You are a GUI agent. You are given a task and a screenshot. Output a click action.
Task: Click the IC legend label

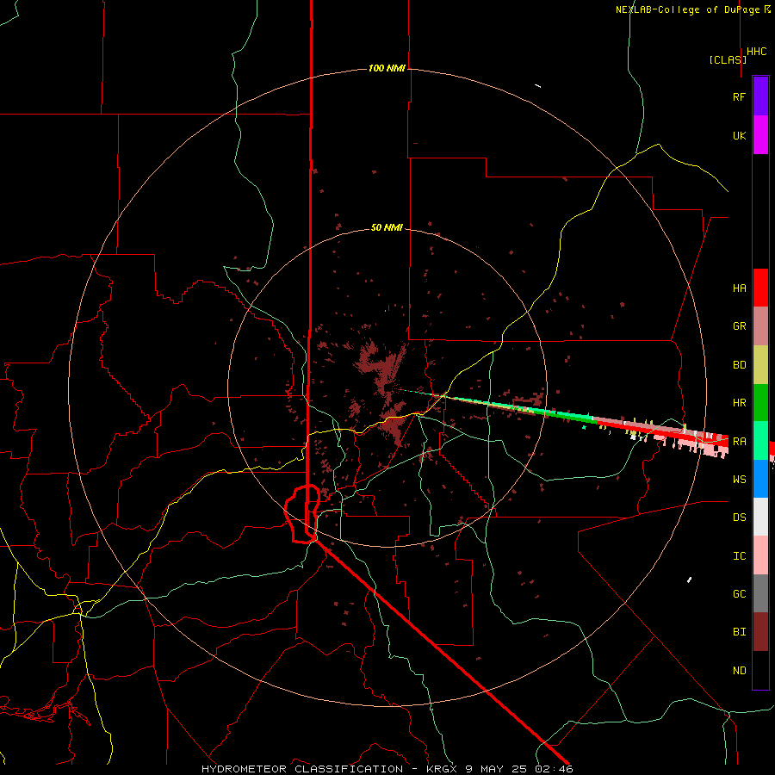point(739,555)
